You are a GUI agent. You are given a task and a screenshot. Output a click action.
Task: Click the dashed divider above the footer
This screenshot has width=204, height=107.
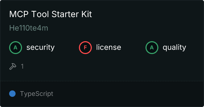tap(102, 81)
